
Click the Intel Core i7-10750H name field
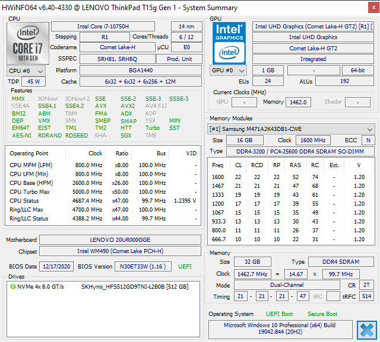point(103,26)
